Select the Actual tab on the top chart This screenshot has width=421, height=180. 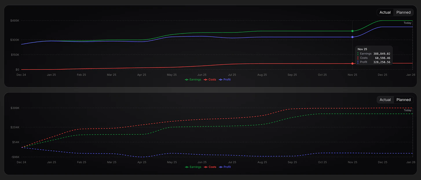[385, 12]
